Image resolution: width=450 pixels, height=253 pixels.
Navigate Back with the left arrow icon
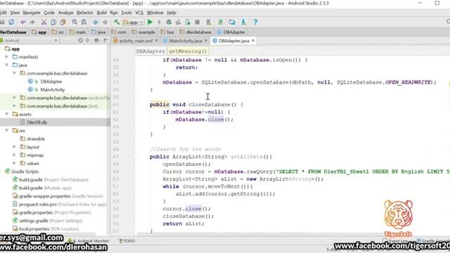click(x=96, y=22)
